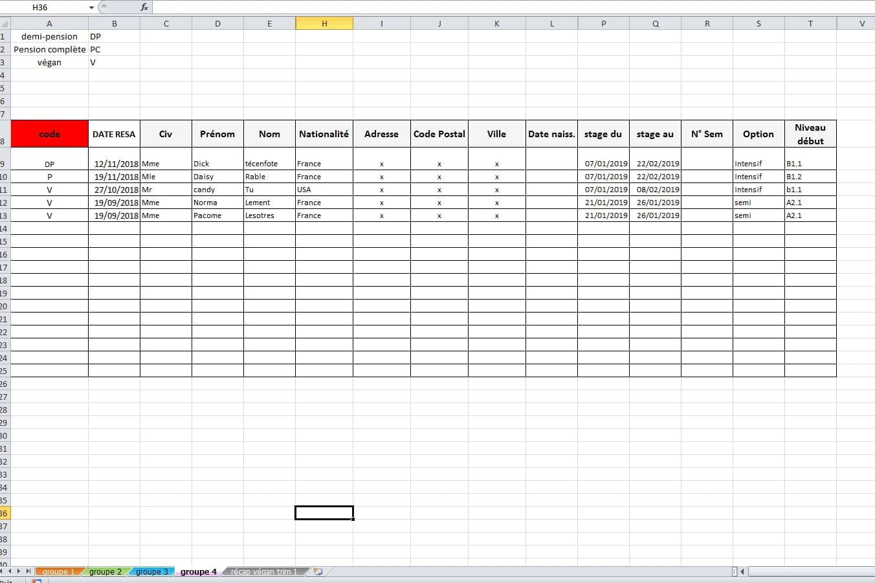Screen dimensions: 875x583
Task: Click the surname cell 'Lesotres'
Action: 269,215
